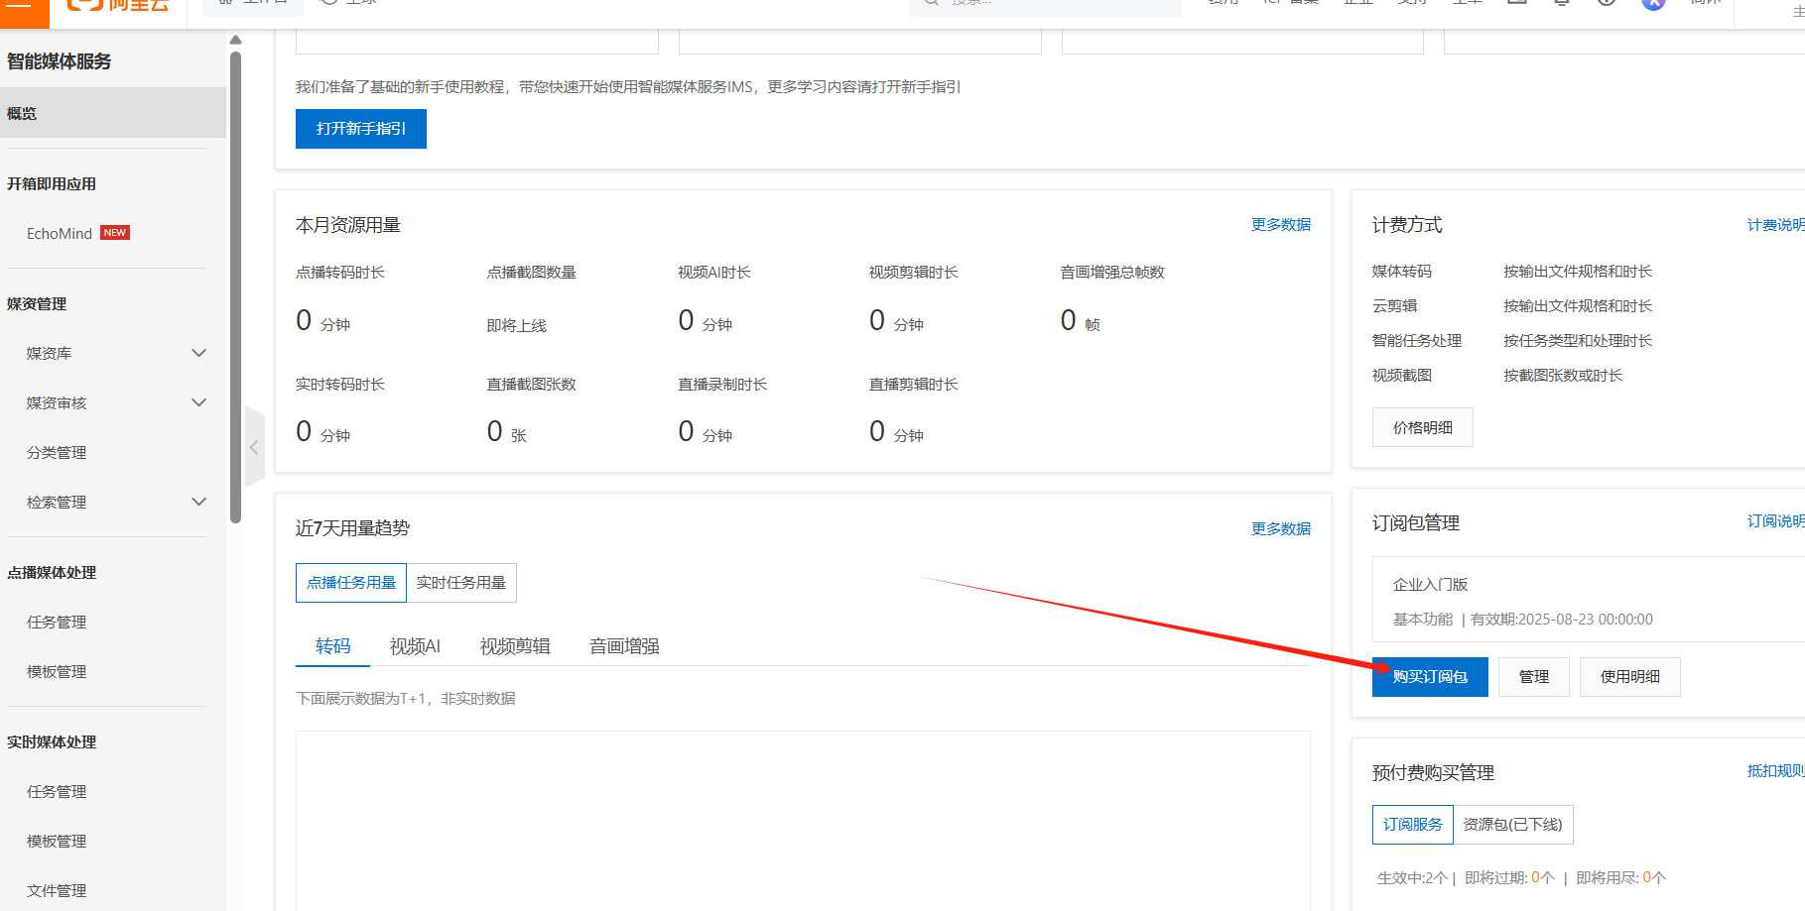Open 价格明细 pricing details
Screen dimensions: 1805x911
point(1422,427)
